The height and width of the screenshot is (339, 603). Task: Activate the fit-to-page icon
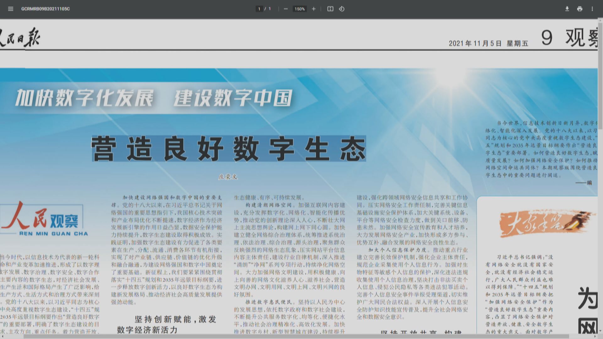330,9
